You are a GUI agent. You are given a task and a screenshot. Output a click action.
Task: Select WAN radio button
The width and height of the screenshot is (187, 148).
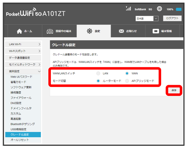(127, 73)
